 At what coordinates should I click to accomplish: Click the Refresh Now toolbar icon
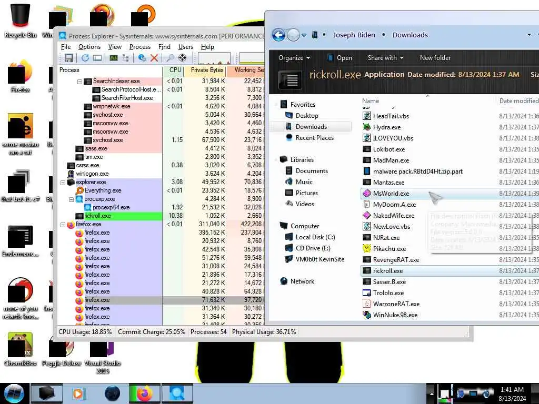click(85, 58)
